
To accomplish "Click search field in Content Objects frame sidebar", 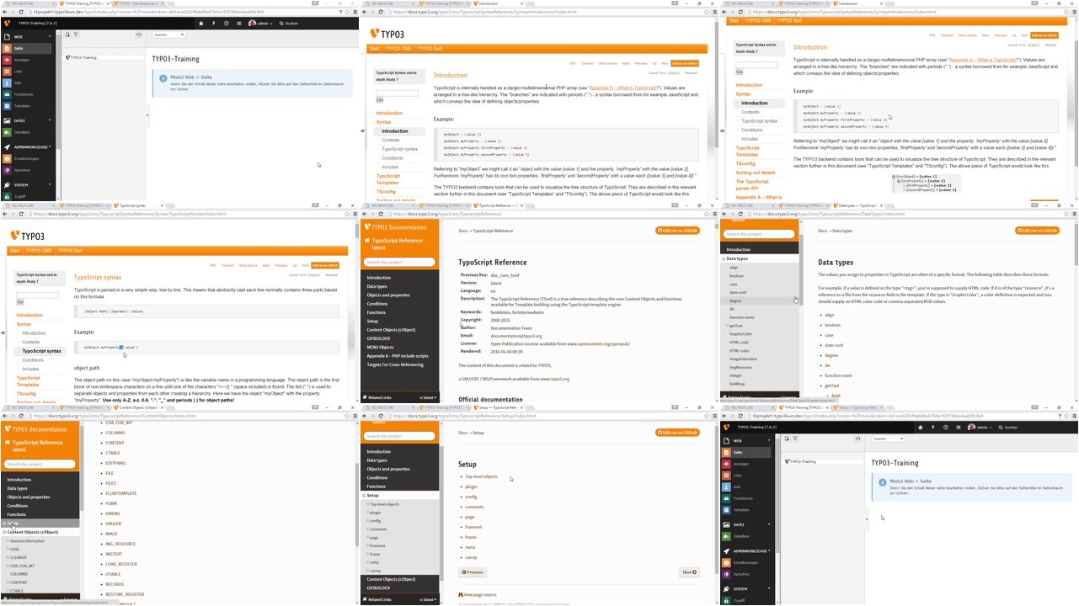I will point(40,464).
